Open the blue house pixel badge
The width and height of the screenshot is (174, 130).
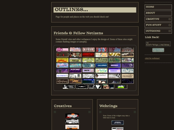point(114,50)
